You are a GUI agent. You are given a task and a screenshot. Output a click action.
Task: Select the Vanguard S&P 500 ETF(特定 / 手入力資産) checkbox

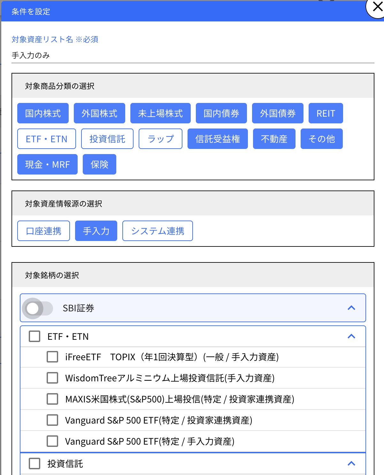coord(52,441)
